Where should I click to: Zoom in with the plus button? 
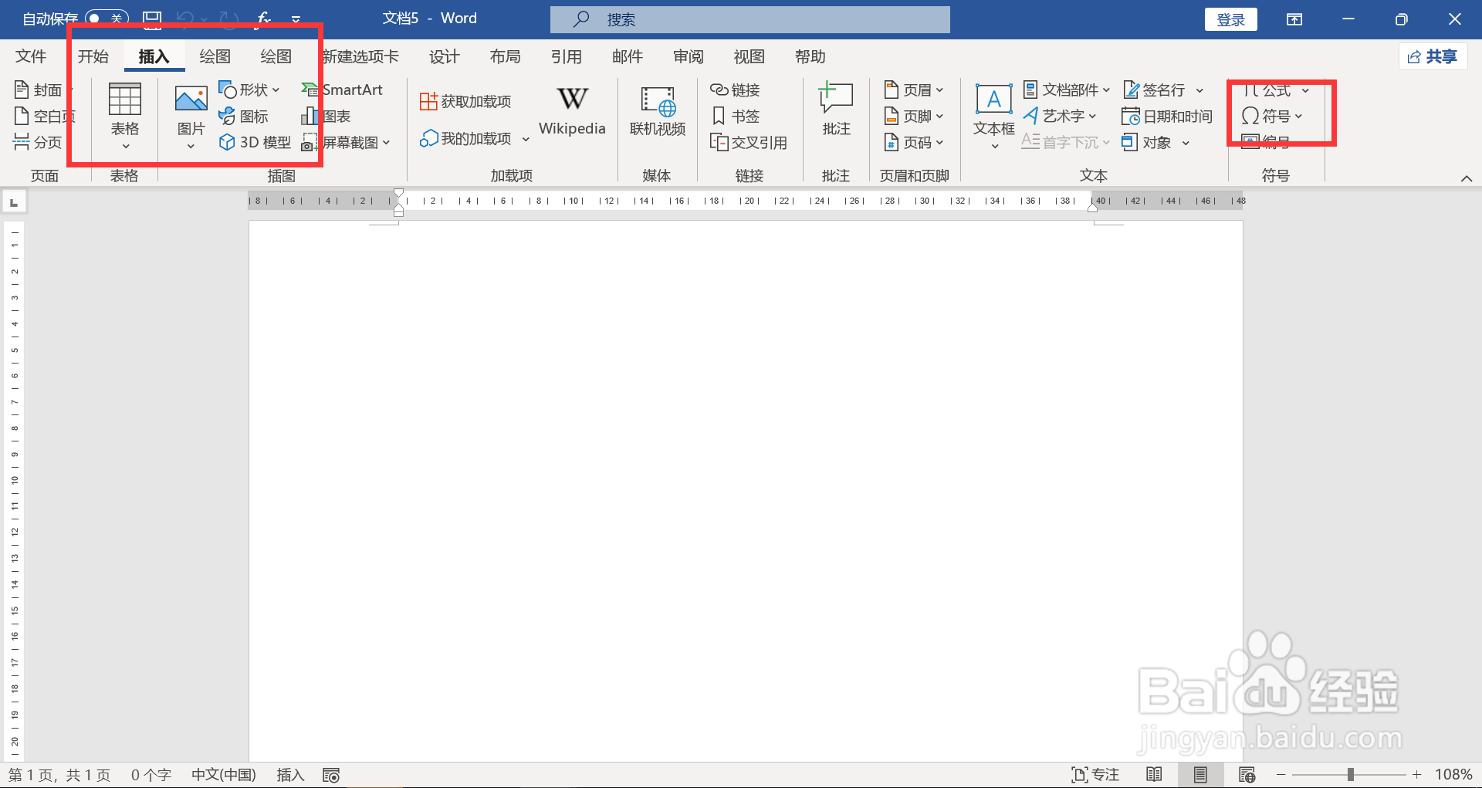(1417, 775)
